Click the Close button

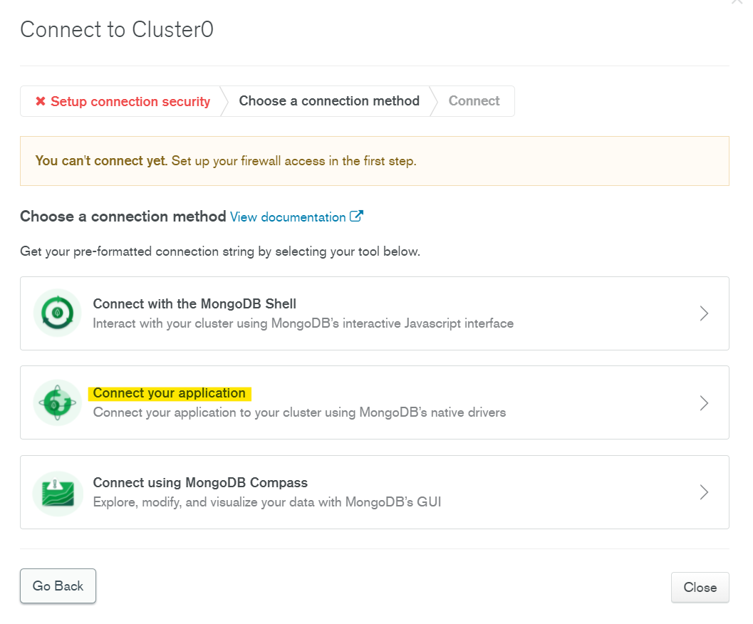[x=700, y=587]
